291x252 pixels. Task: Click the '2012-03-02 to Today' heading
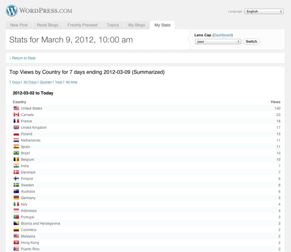(x=33, y=93)
